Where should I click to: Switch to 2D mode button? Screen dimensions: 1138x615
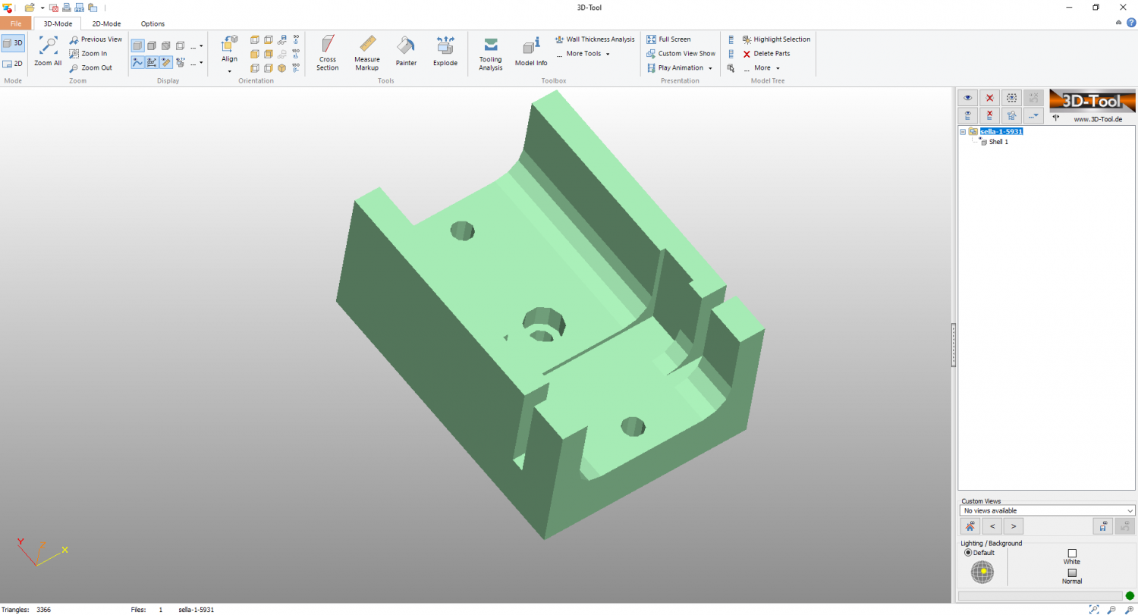pos(13,64)
